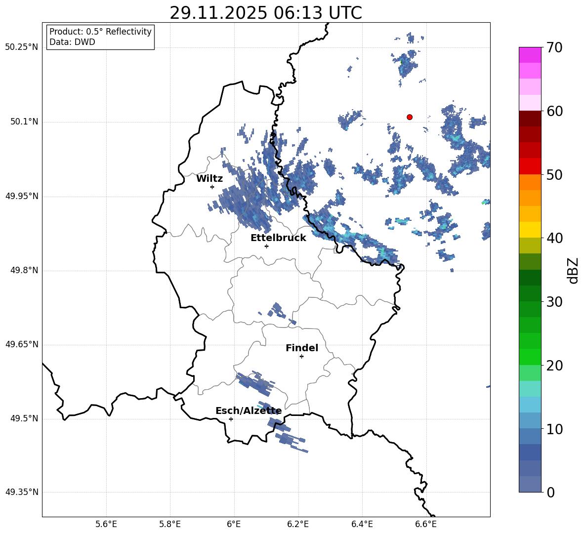The height and width of the screenshot is (534, 585).
Task: Click the radar echo north of Esch/Alzette
Action: point(255,383)
